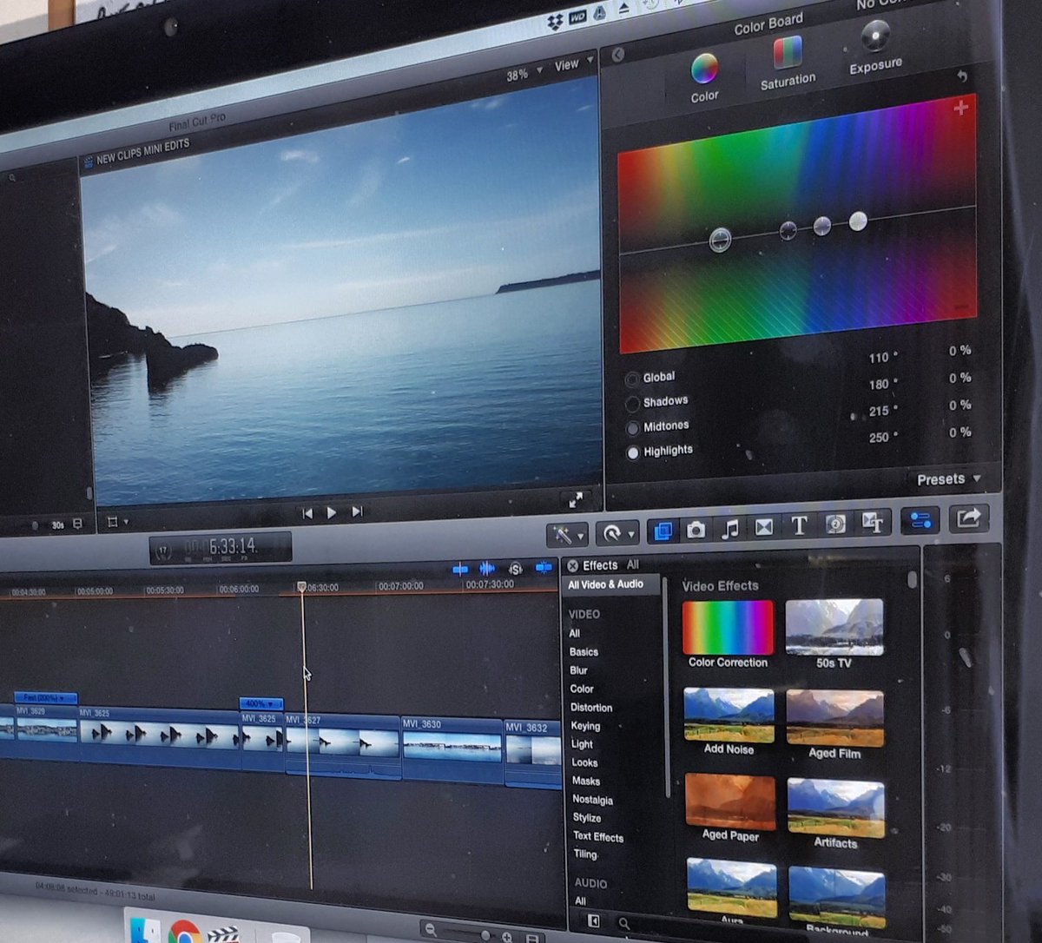
Task: Select the Aged Film effect thumbnail
Action: (x=835, y=718)
